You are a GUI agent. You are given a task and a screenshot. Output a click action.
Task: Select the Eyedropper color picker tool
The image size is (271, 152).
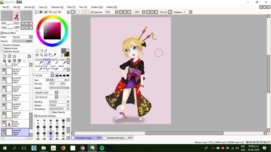(x=54, y=55)
